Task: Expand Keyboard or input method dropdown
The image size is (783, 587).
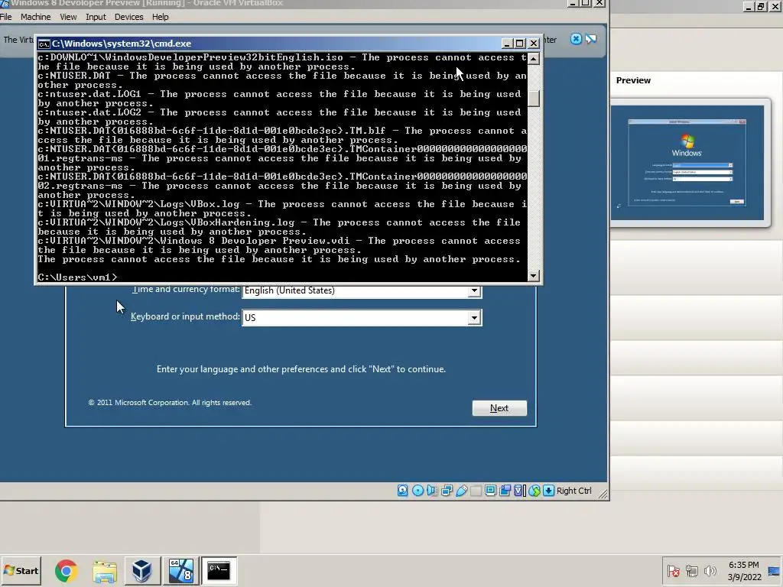Action: tap(474, 317)
